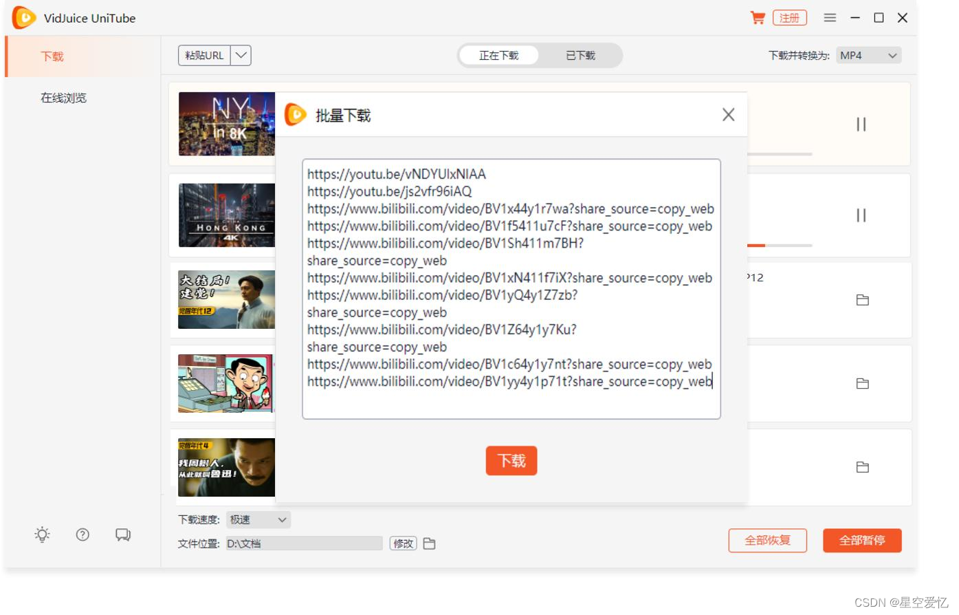The width and height of the screenshot is (959, 615).
Task: Click the shopping cart icon
Action: (x=758, y=18)
